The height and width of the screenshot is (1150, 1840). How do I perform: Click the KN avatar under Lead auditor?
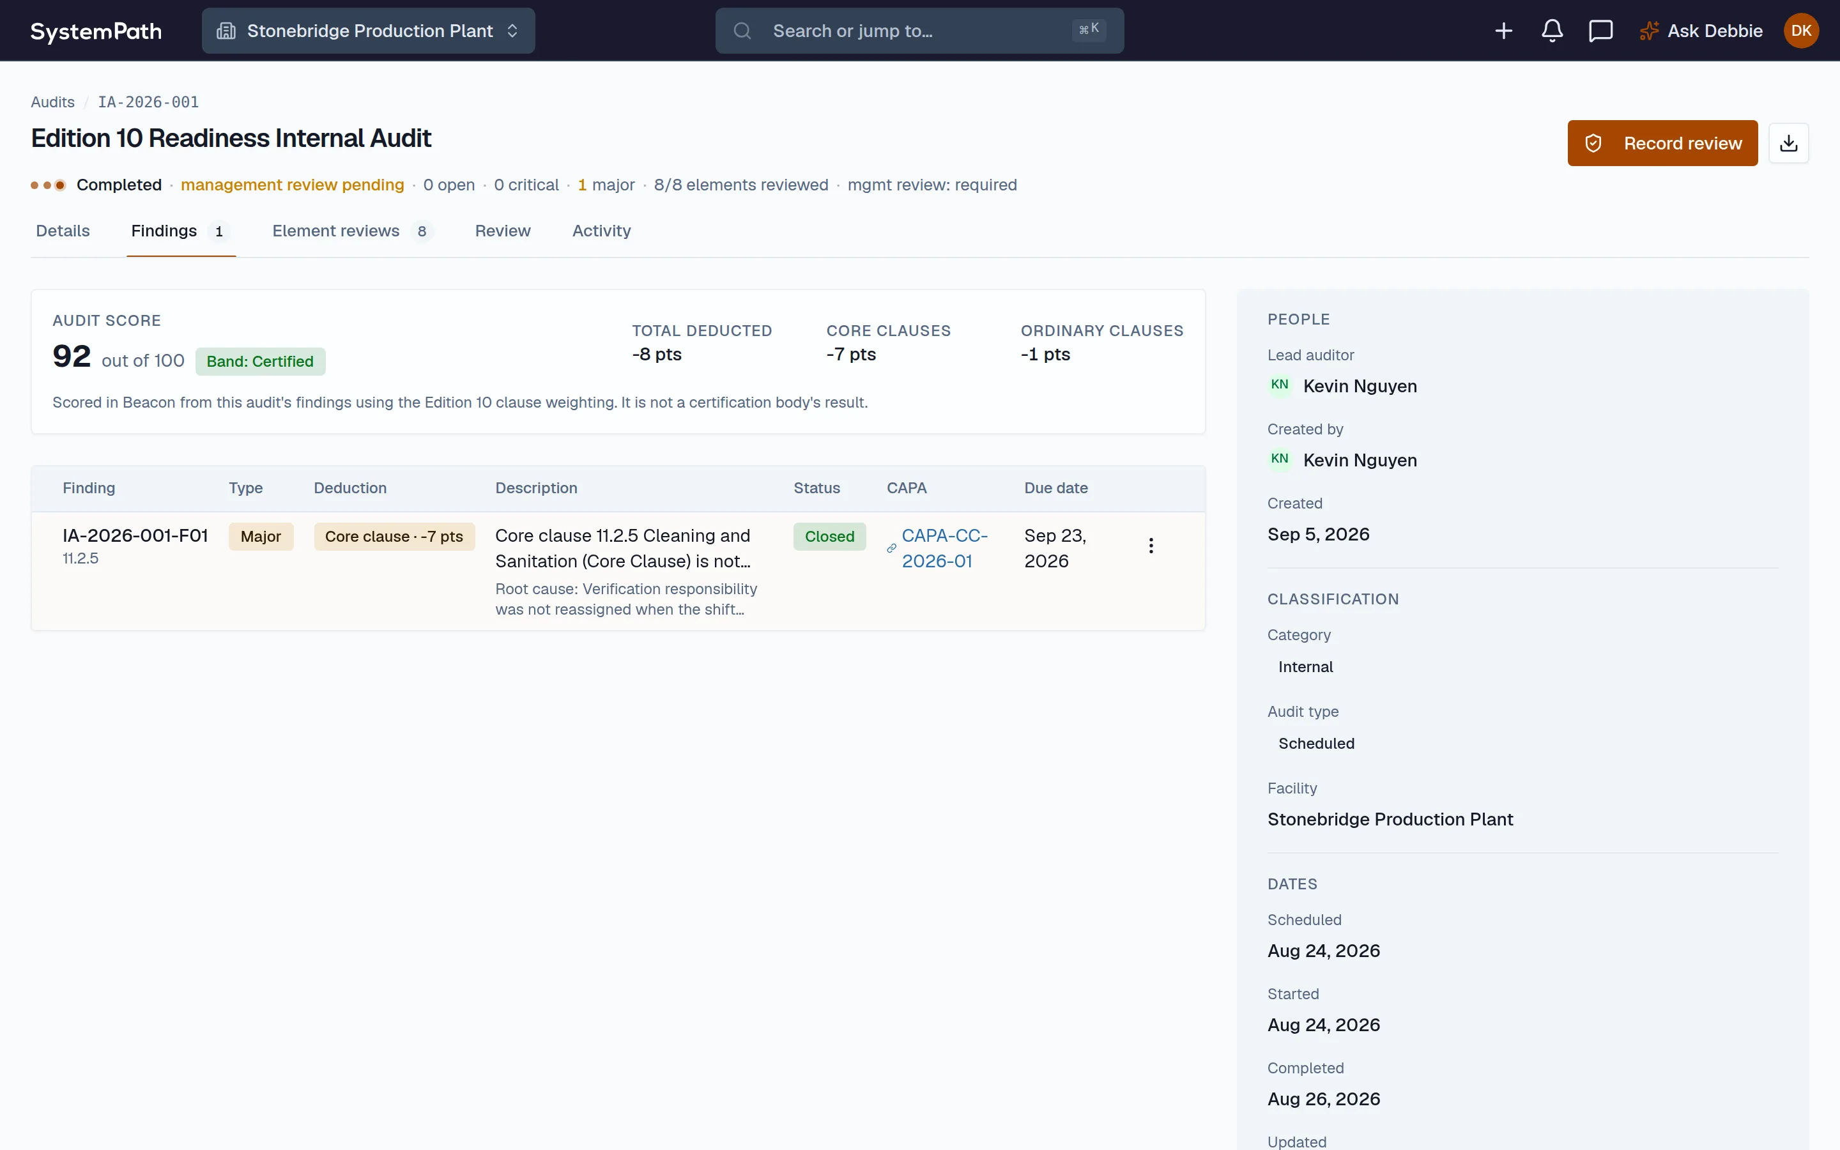tap(1280, 385)
